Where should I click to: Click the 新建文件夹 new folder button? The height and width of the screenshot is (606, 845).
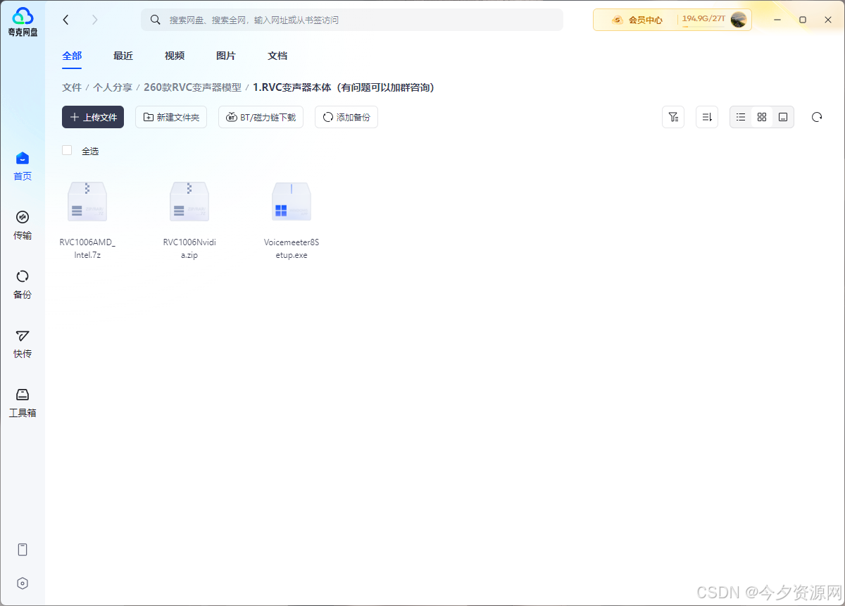coord(171,117)
